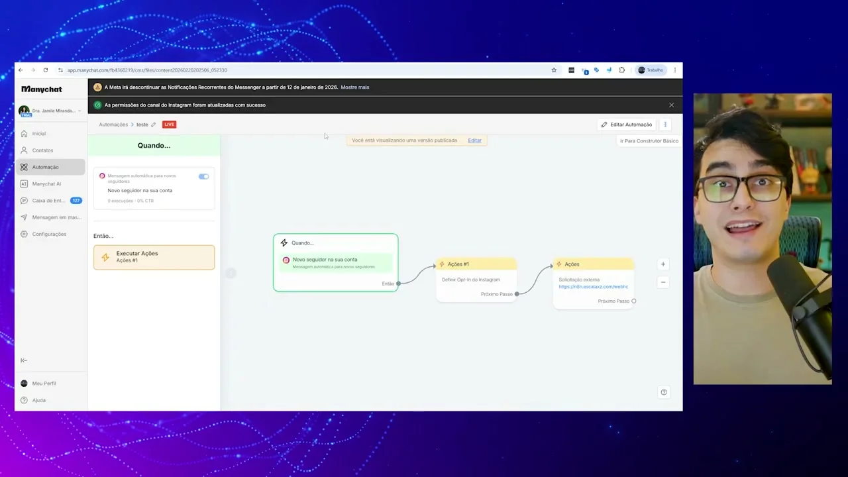Zoom out the canvas with minus button

click(663, 282)
